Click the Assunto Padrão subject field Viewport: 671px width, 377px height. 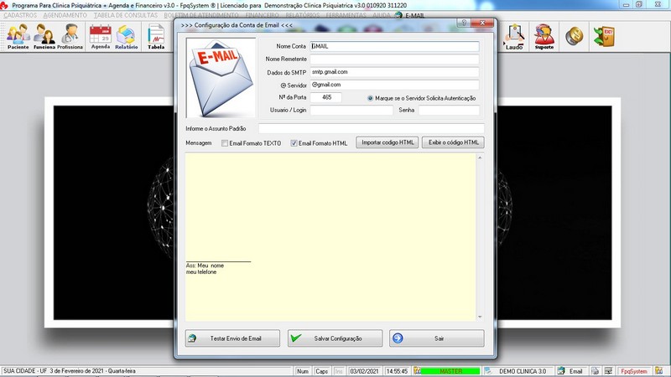(372, 128)
